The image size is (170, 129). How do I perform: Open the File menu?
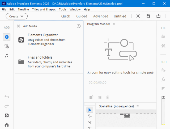[x=4, y=10]
